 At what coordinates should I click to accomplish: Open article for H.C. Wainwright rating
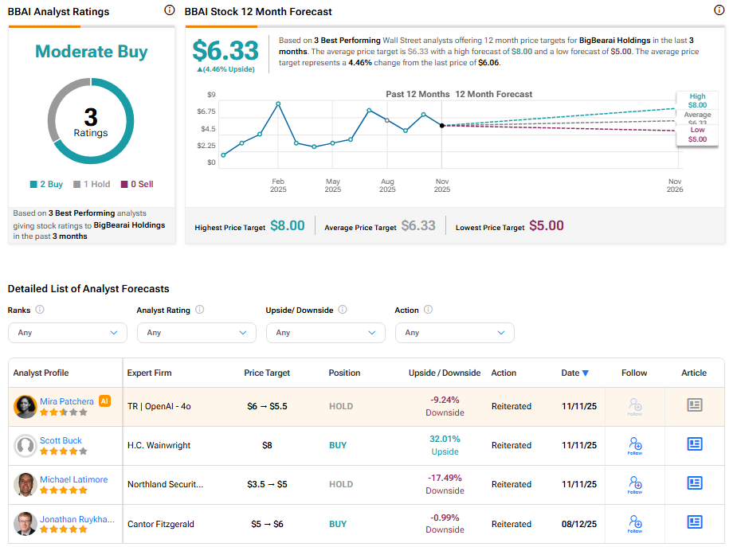tap(695, 444)
